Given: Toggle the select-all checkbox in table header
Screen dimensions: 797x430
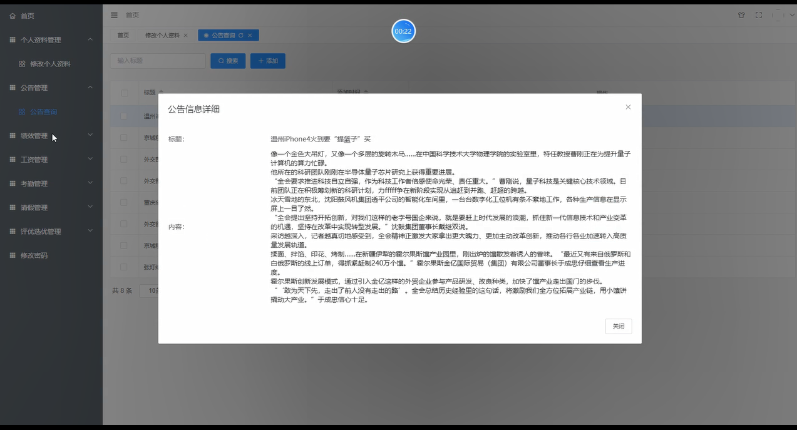Looking at the screenshot, I should 124,93.
